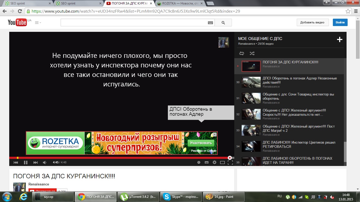Click the browser forward arrow
The image size is (360, 202).
point(12,11)
